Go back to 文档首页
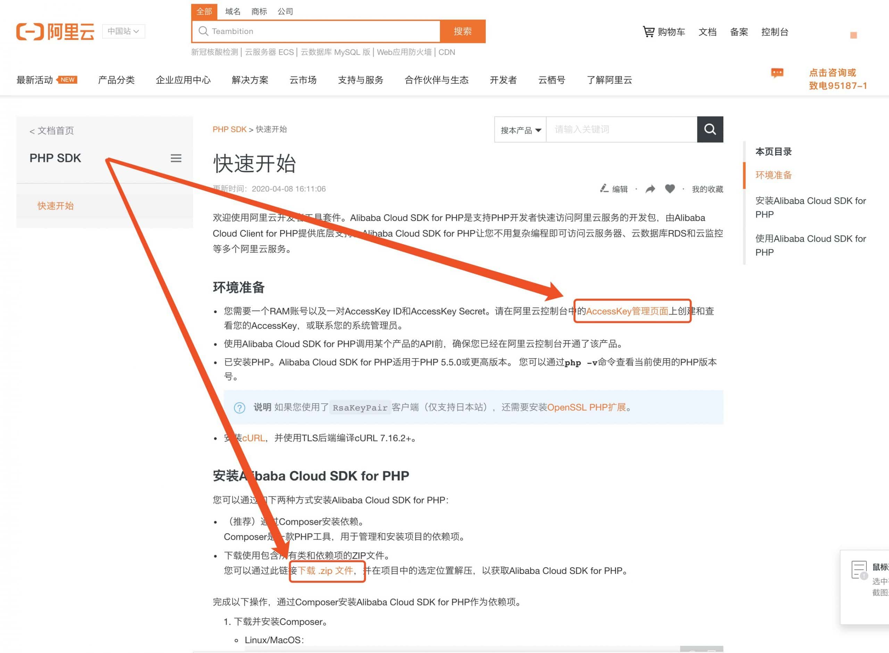 51,131
